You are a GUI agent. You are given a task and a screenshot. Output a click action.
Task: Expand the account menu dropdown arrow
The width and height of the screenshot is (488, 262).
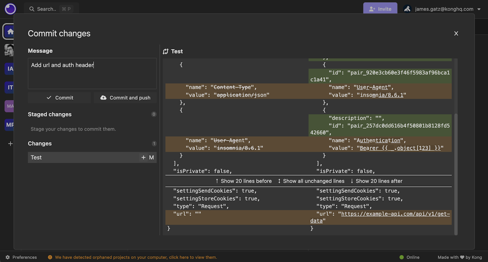(x=480, y=9)
